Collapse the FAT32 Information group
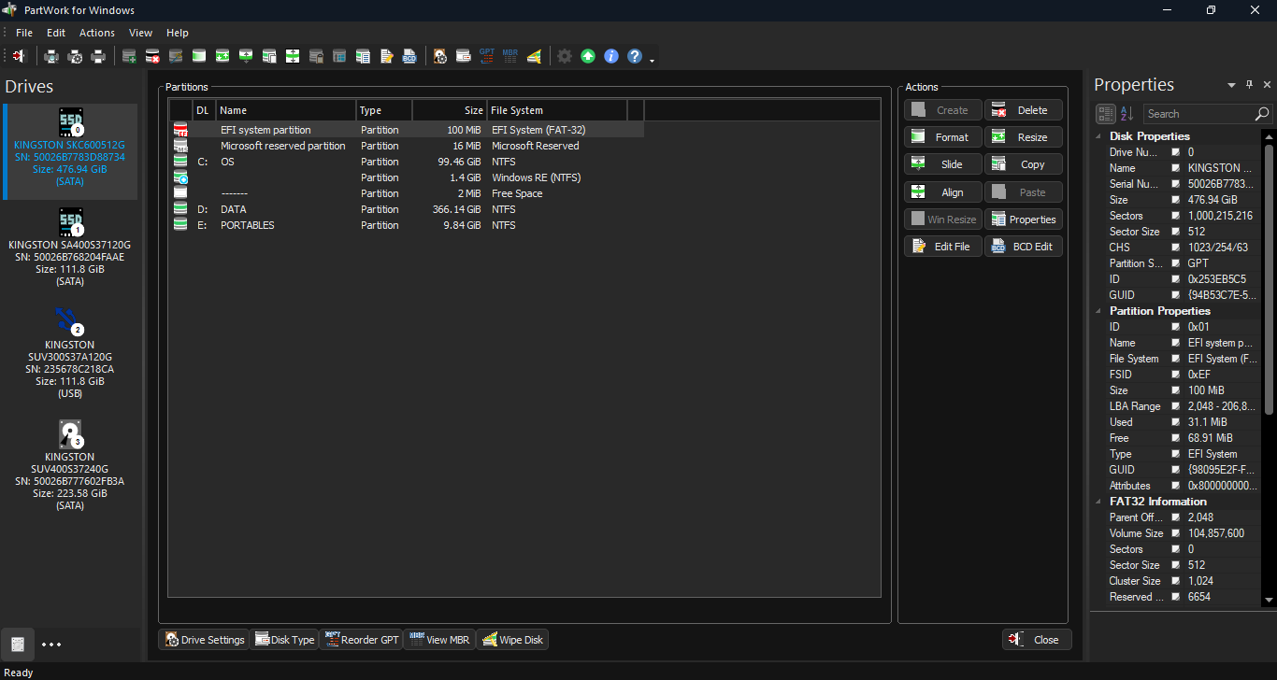 click(x=1099, y=502)
